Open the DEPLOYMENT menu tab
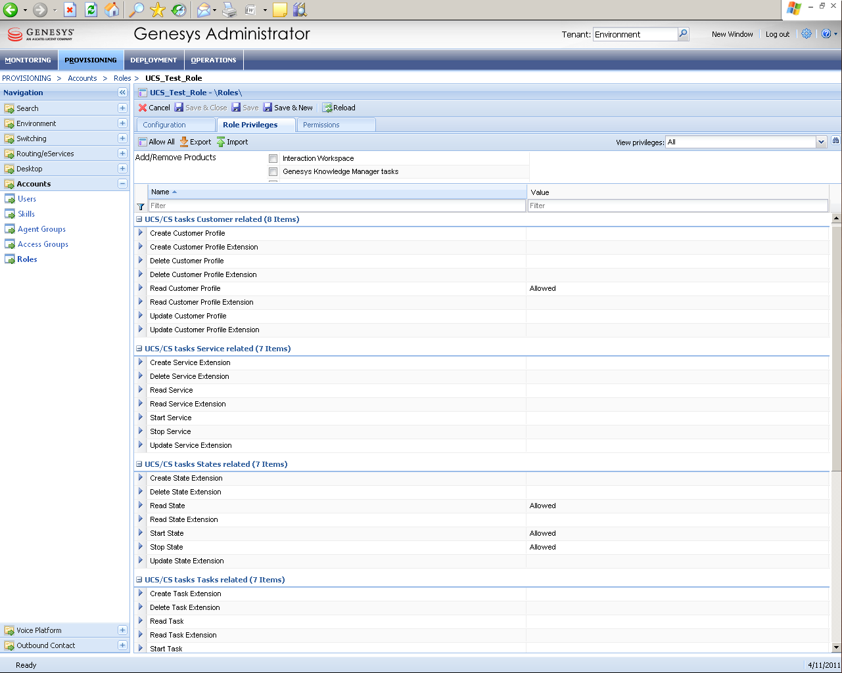 tap(153, 60)
